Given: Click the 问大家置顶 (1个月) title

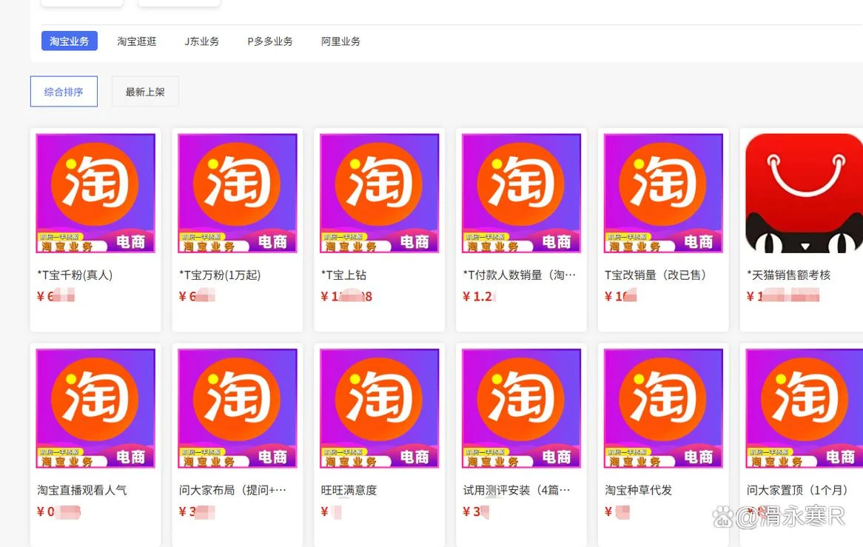Looking at the screenshot, I should [x=797, y=490].
